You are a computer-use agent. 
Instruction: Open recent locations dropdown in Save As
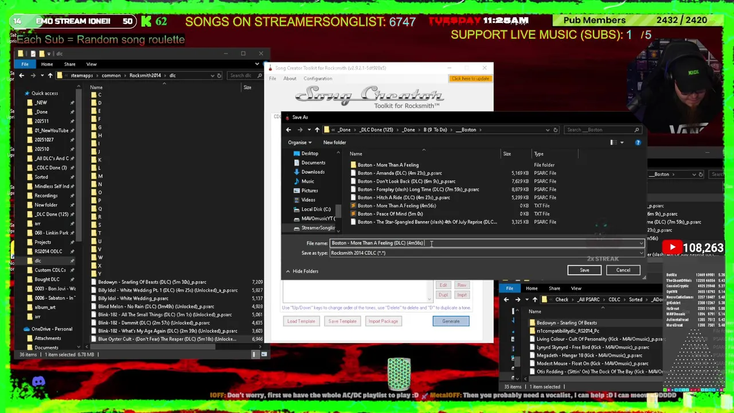coord(309,130)
